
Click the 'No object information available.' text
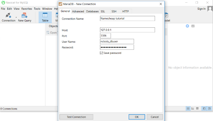point(190,68)
